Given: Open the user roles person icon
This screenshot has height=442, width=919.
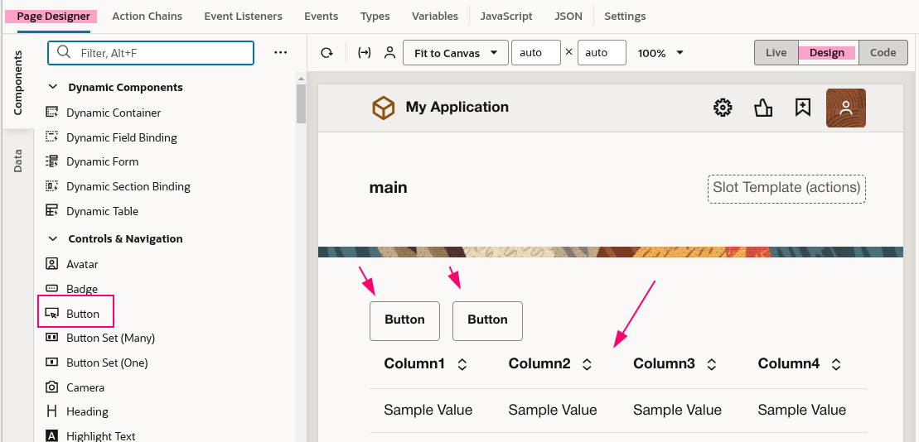Looking at the screenshot, I should 389,53.
